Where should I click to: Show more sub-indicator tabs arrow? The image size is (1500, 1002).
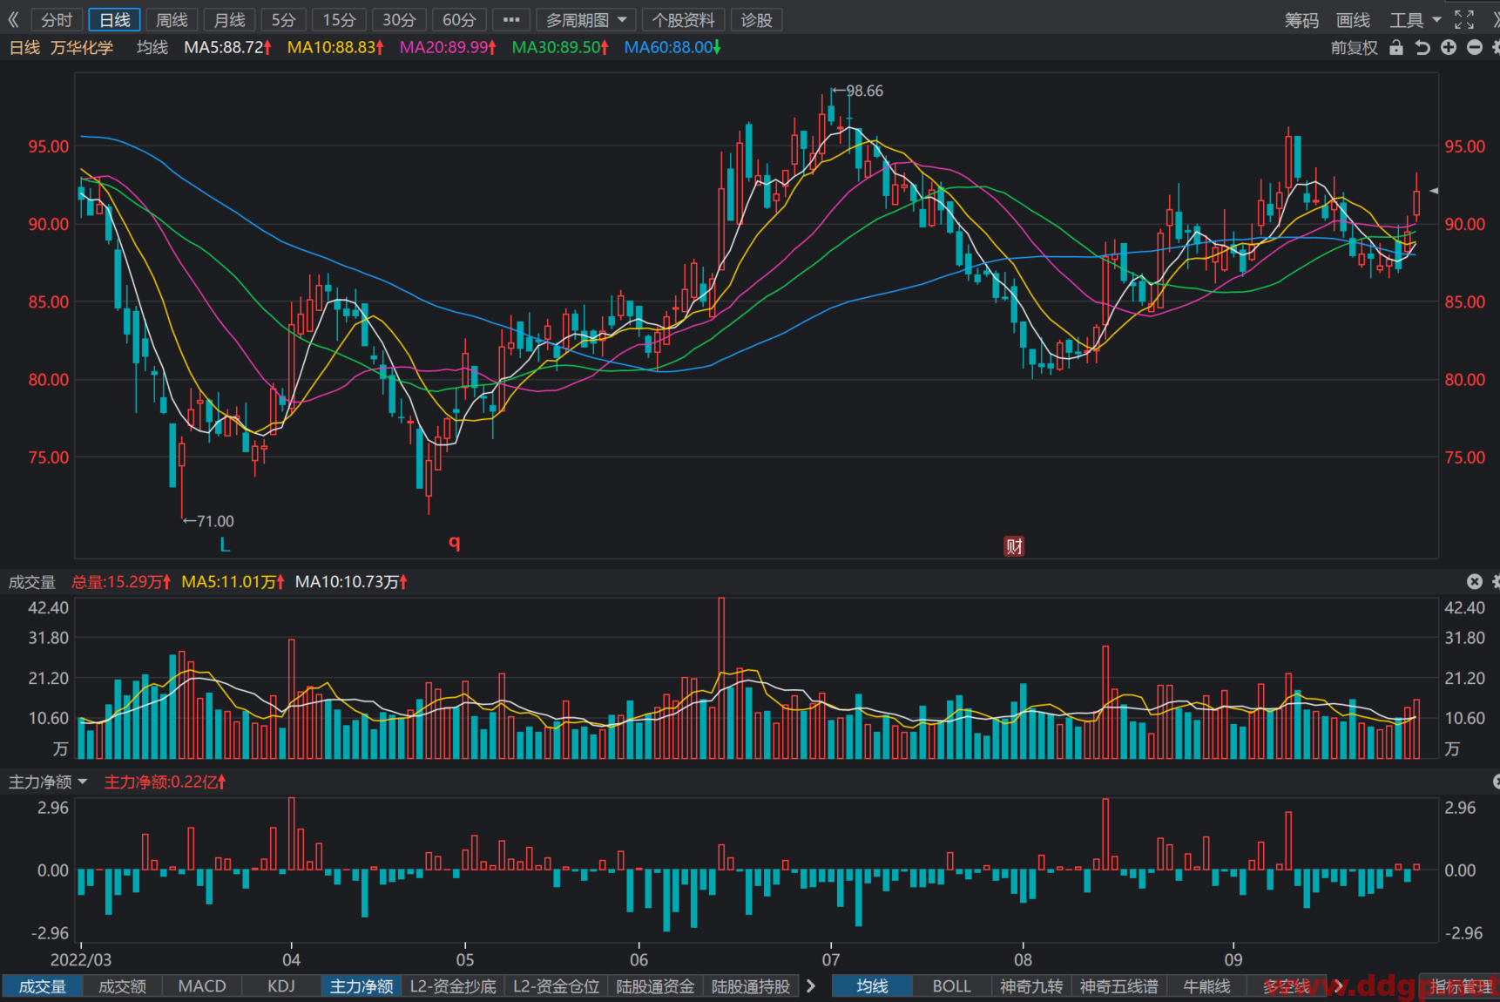pos(811,986)
